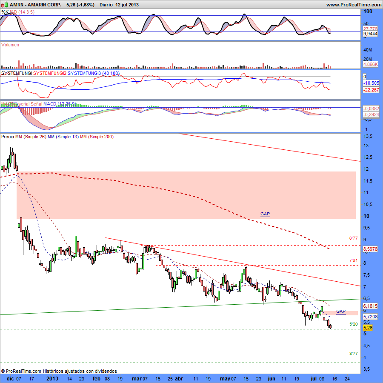Click the yellow 5,26 current price tag
Image resolution: width=383 pixels, height=383 pixels.
(x=368, y=328)
